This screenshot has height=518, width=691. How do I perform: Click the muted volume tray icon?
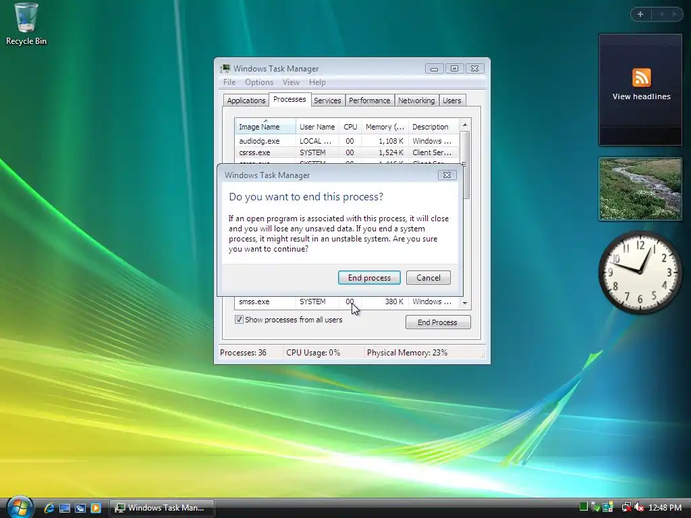click(x=639, y=507)
